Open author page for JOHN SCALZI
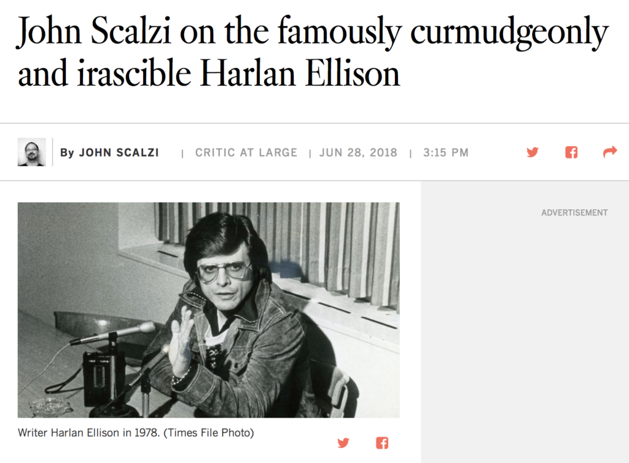The height and width of the screenshot is (463, 629). [x=119, y=153]
